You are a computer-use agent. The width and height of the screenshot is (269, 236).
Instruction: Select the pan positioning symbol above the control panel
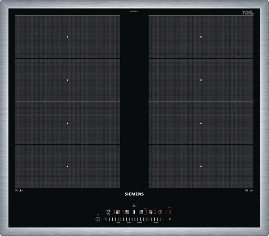click(134, 205)
